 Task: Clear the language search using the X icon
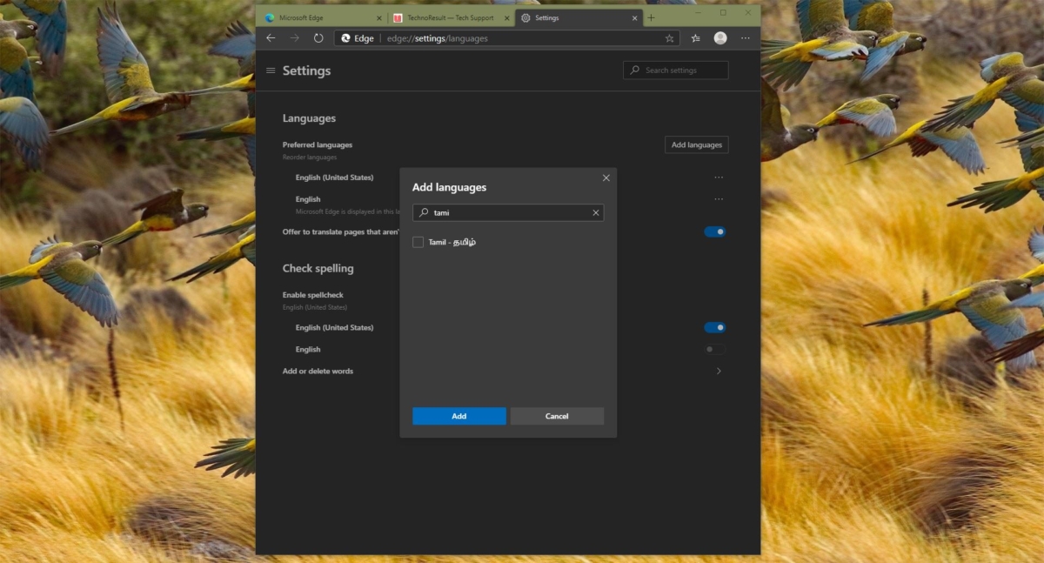point(596,212)
